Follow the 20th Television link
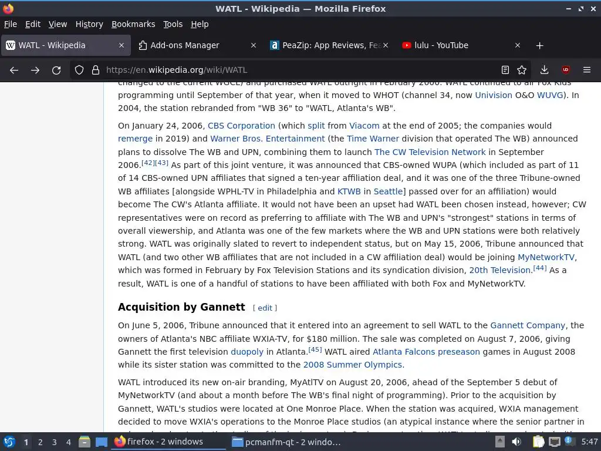 point(499,270)
